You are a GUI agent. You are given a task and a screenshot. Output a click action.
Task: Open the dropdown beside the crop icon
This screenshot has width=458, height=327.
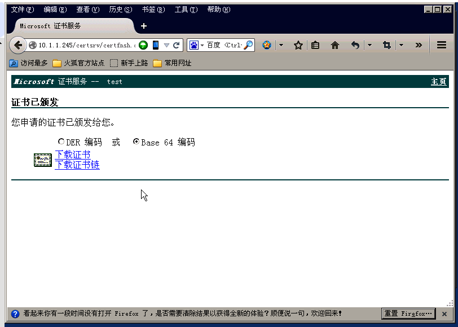[x=402, y=45]
